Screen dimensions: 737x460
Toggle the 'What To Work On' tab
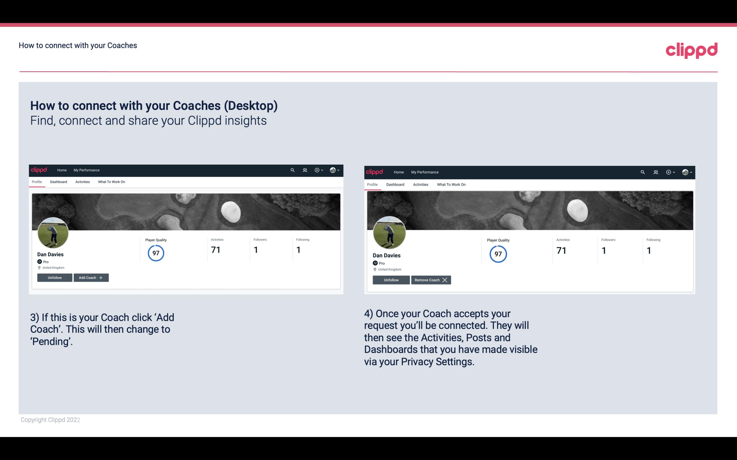point(111,182)
